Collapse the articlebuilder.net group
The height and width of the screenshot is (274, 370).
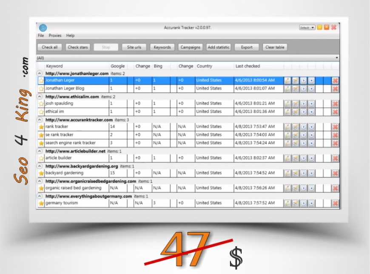click(x=40, y=151)
